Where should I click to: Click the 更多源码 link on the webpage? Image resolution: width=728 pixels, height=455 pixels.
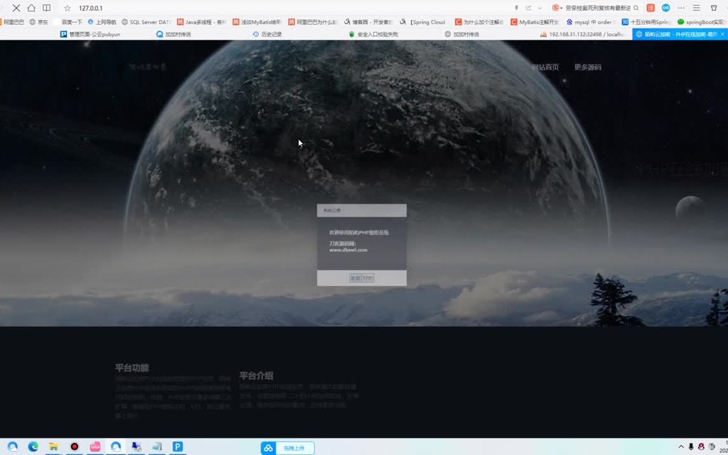(586, 66)
